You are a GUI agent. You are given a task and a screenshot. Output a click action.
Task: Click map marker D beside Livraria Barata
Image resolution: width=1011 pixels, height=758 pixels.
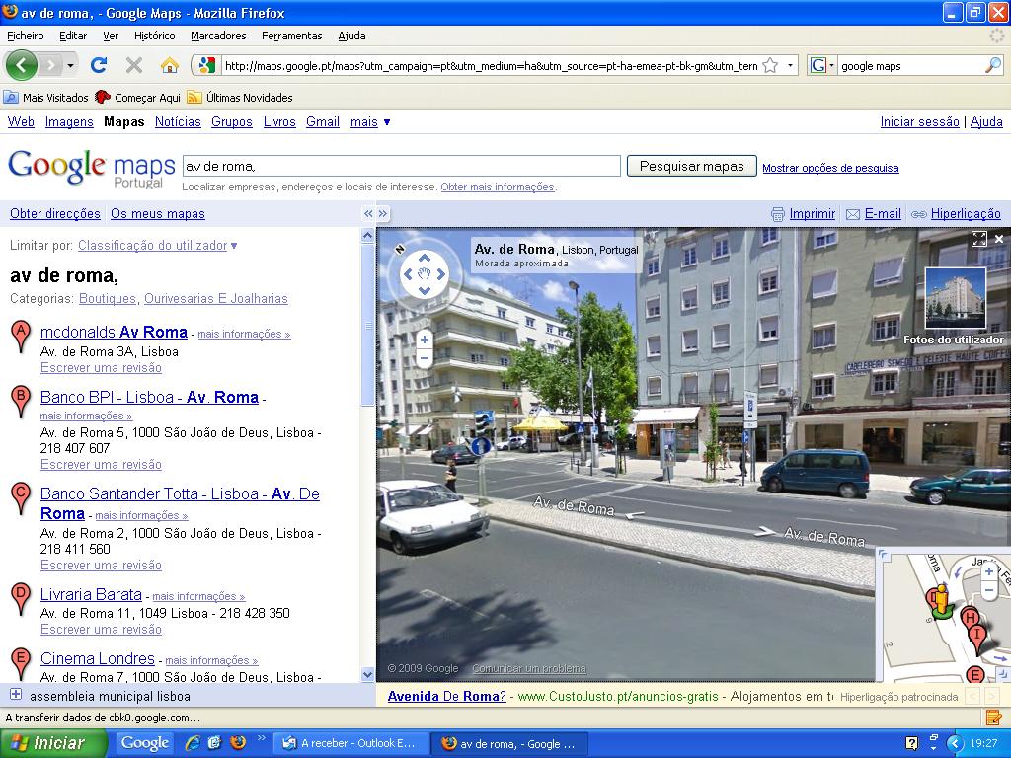point(21,599)
